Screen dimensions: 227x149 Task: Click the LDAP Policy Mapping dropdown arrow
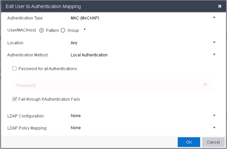coord(214,128)
